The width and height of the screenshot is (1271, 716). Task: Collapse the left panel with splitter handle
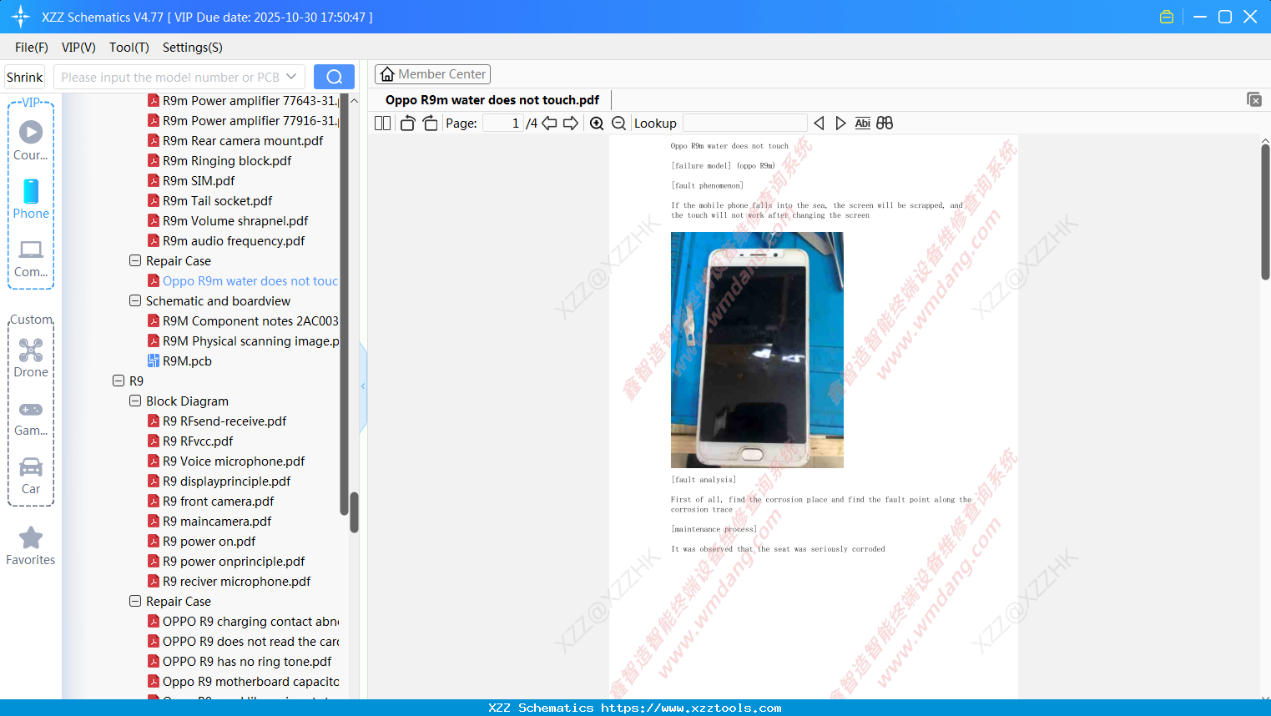tap(363, 386)
